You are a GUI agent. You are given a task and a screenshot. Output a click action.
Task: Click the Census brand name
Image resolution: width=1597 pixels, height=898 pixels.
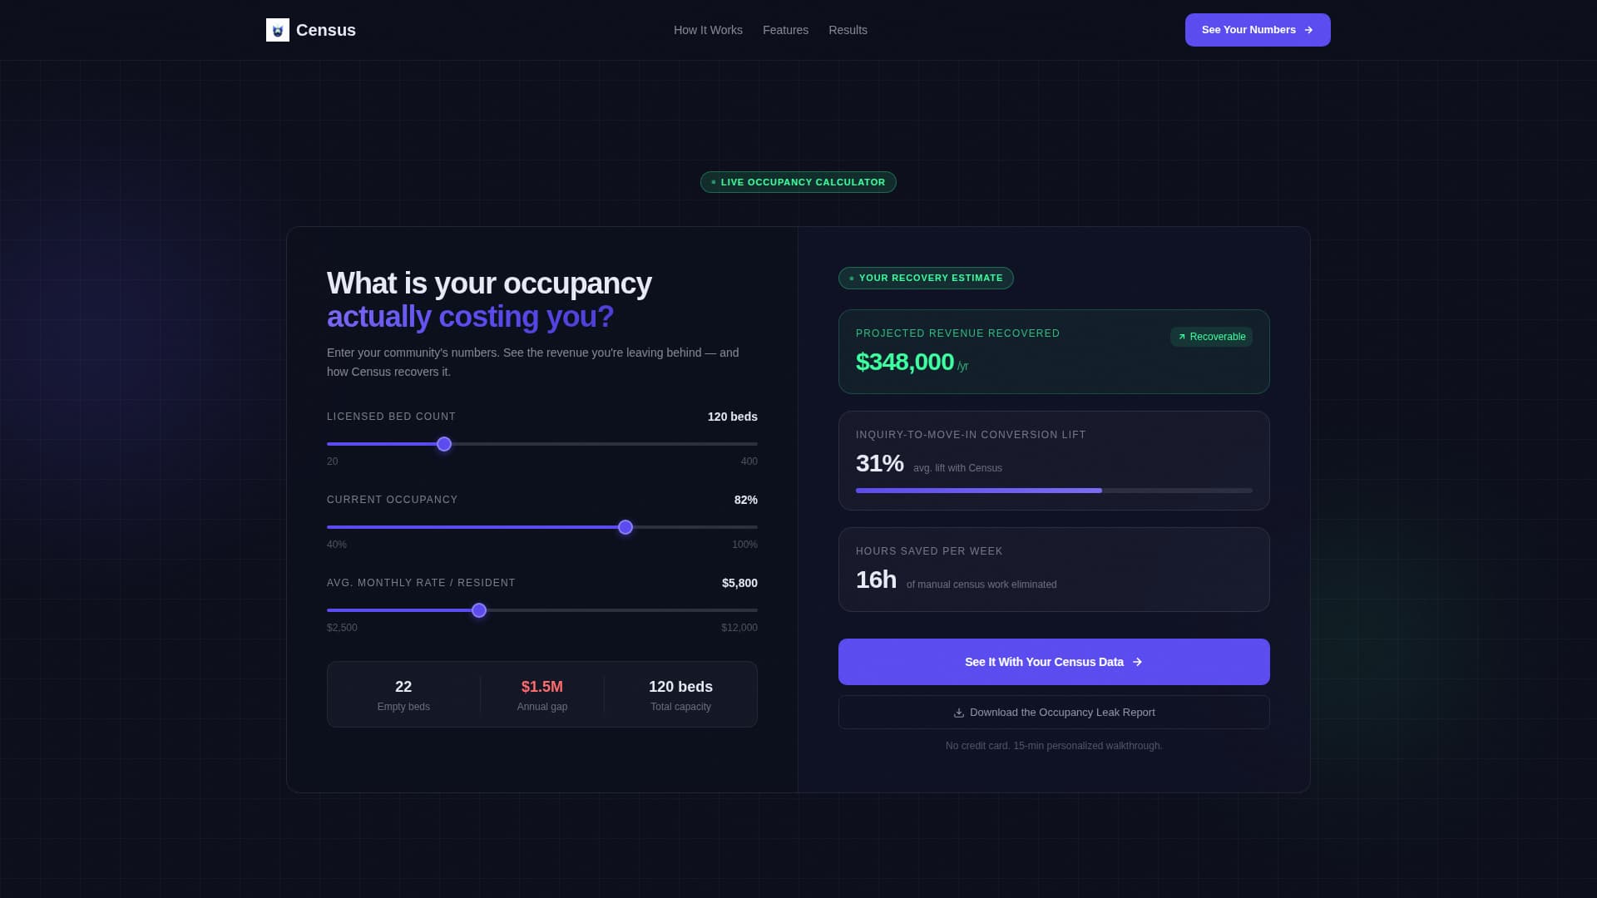[326, 30]
